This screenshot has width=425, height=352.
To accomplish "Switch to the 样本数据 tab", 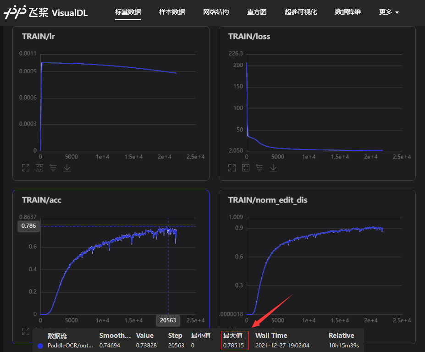I will click(x=172, y=12).
